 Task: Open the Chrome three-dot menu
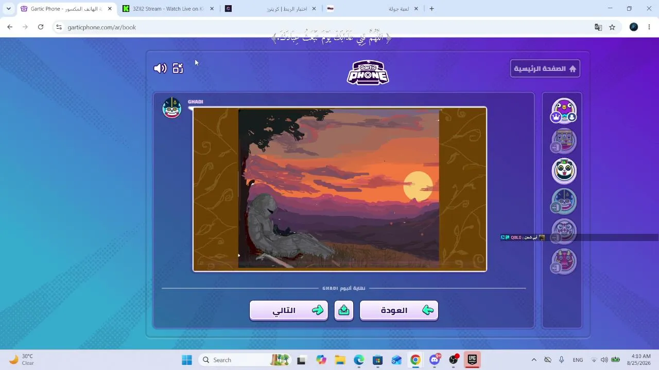point(649,27)
